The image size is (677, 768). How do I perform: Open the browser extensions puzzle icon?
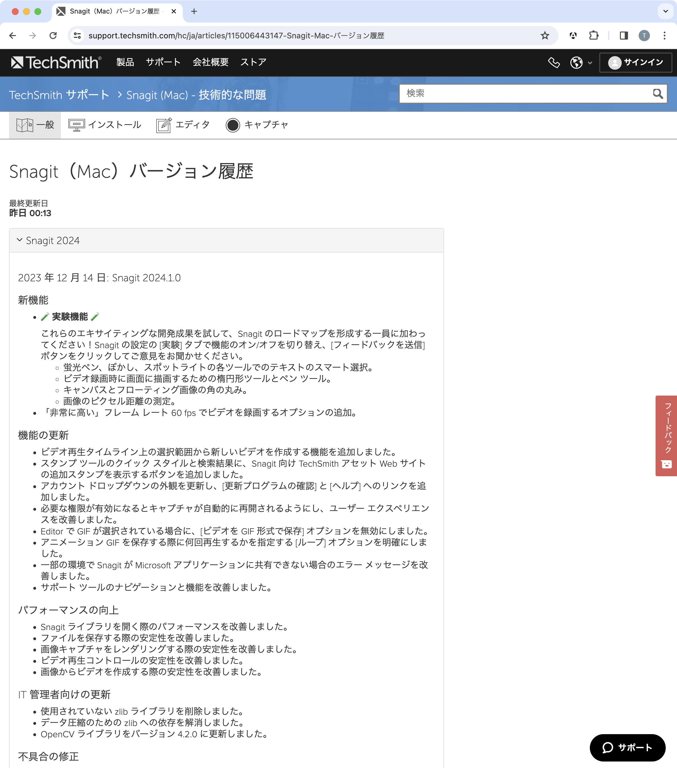click(x=594, y=35)
